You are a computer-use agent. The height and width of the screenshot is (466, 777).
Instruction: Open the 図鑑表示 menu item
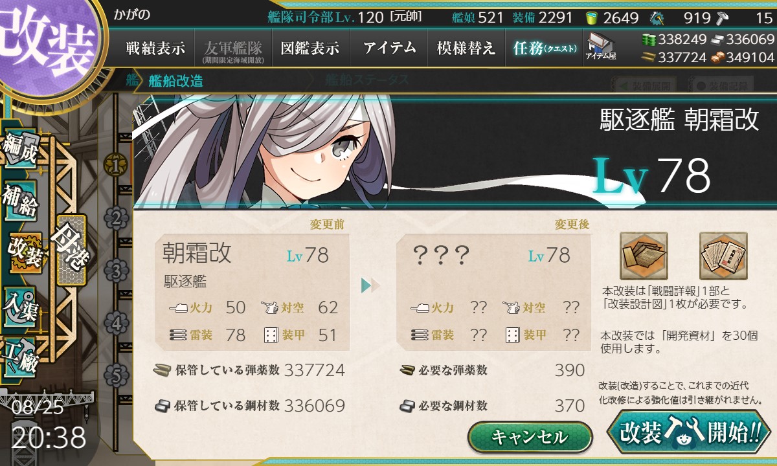[310, 48]
